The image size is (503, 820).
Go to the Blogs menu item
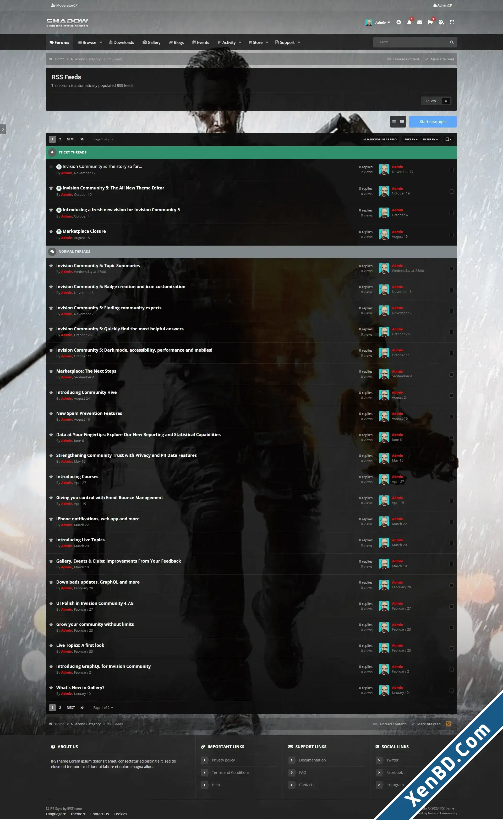(176, 43)
